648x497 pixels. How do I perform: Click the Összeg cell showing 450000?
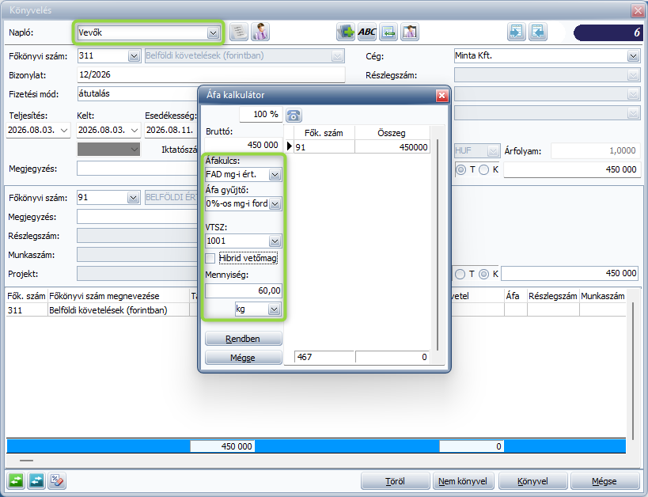(392, 147)
